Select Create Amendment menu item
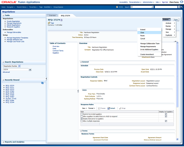184x147 pixels. [149, 54]
